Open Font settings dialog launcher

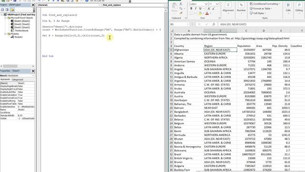[x=219, y=18]
